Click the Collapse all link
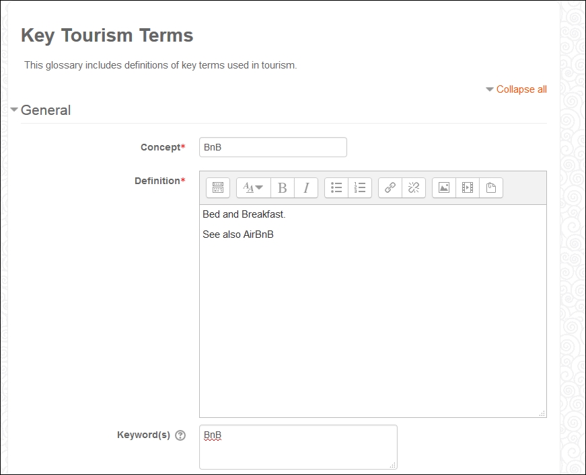The image size is (586, 475). pos(521,89)
